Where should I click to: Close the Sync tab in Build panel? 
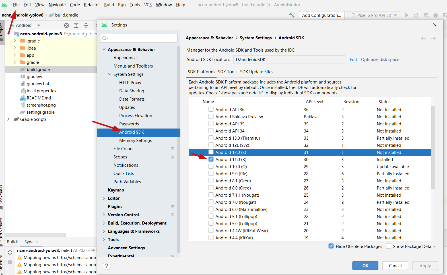pos(37,242)
